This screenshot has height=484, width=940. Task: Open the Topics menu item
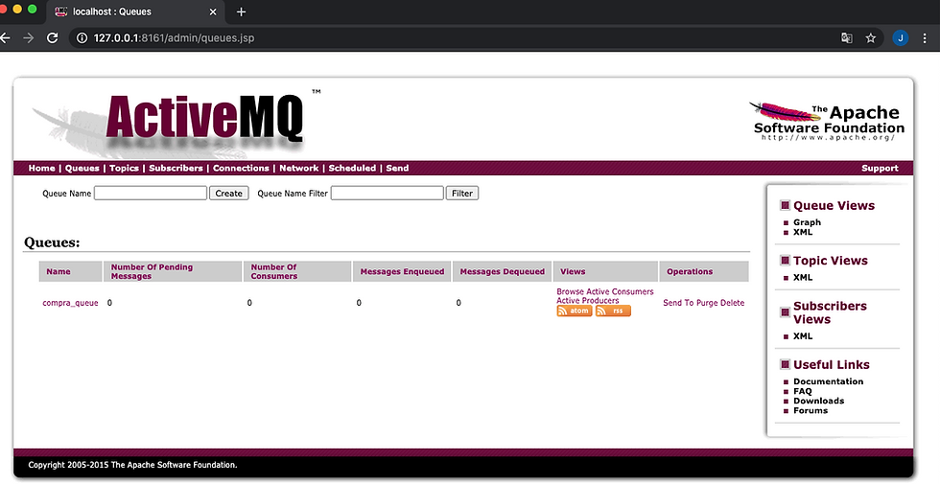(124, 169)
